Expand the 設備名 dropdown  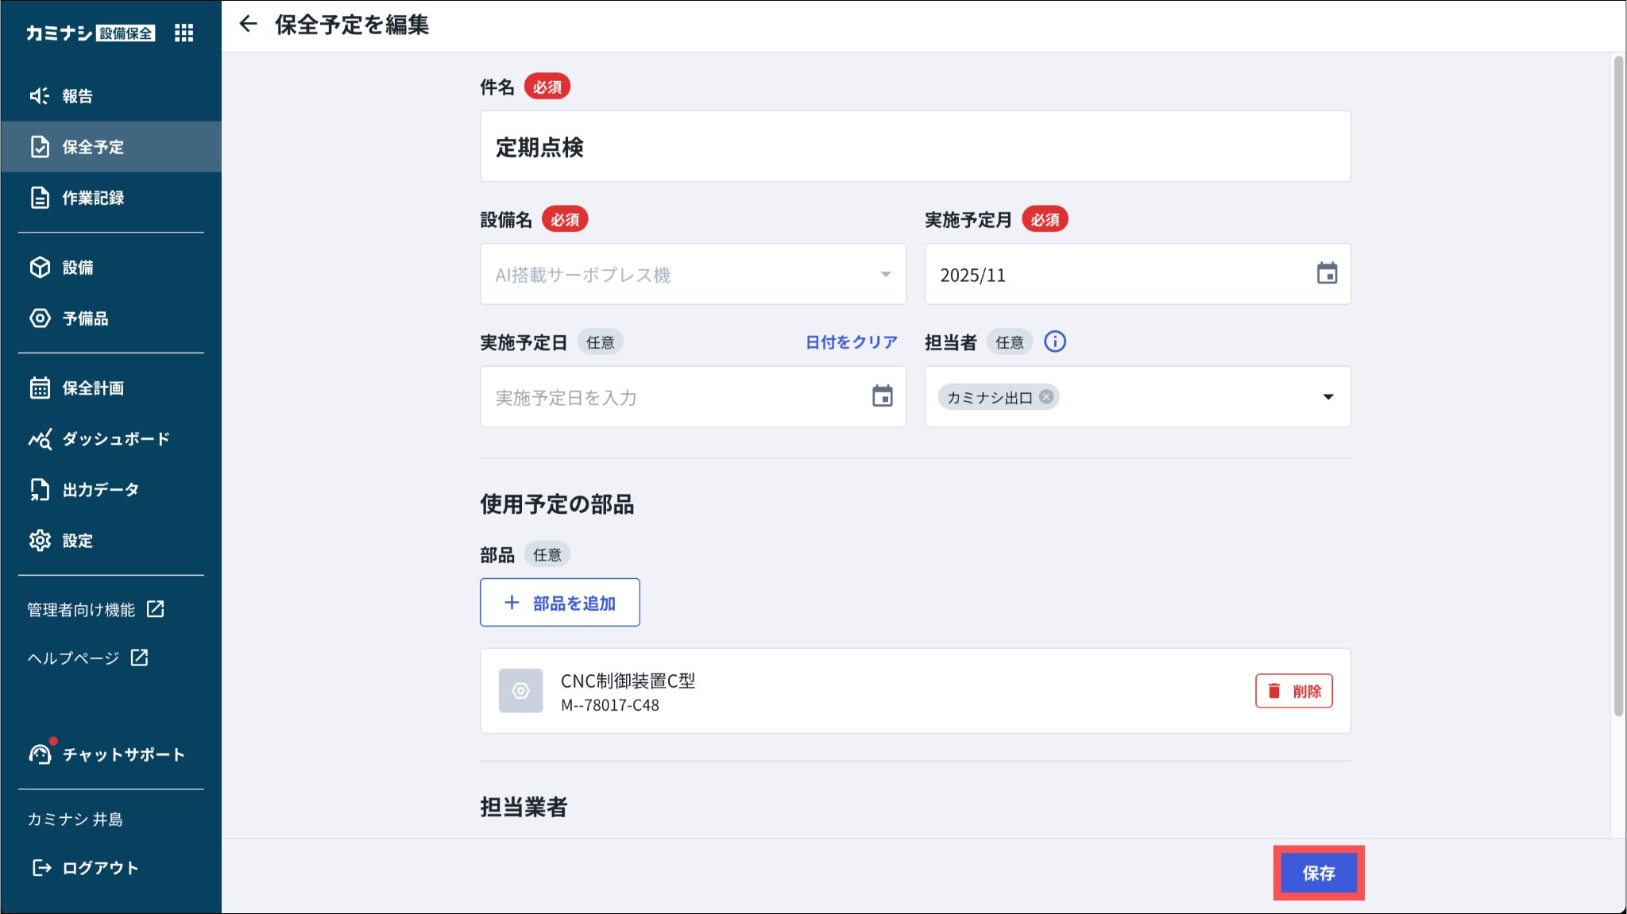(x=885, y=275)
